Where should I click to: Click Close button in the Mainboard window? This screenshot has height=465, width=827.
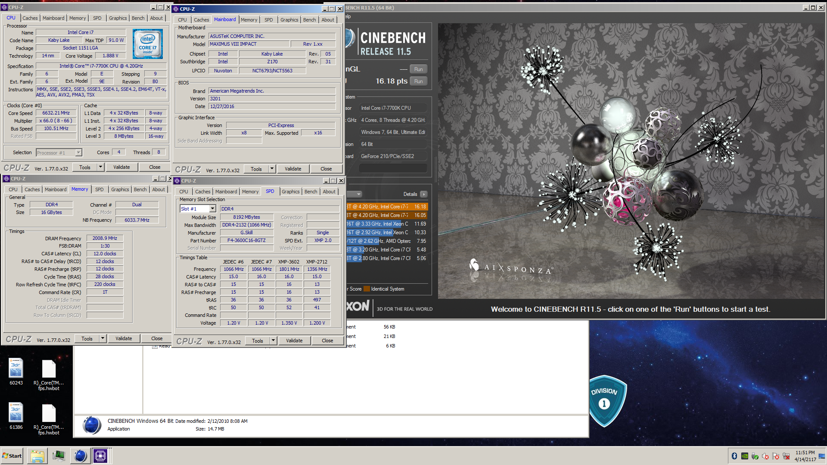pyautogui.click(x=326, y=169)
